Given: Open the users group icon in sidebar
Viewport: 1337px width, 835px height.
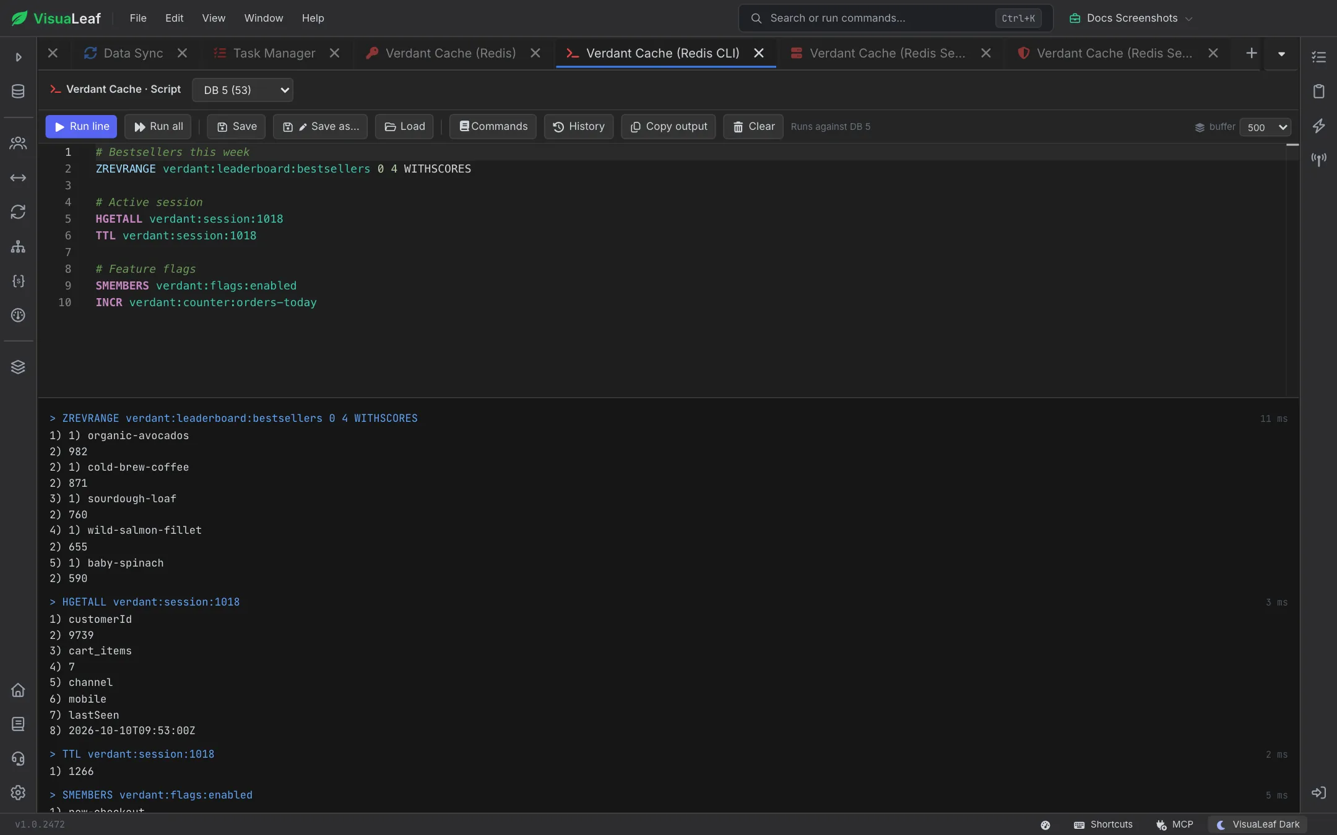Looking at the screenshot, I should (18, 143).
